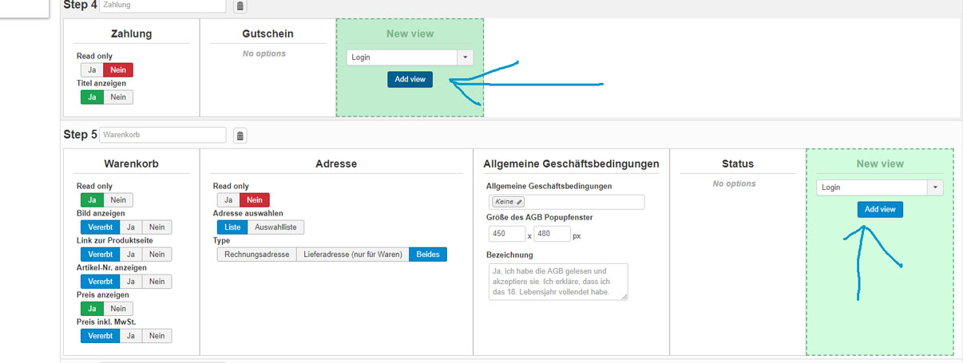Click Step 4 name input field
Screen dimensions: 963x363
[x=163, y=6]
